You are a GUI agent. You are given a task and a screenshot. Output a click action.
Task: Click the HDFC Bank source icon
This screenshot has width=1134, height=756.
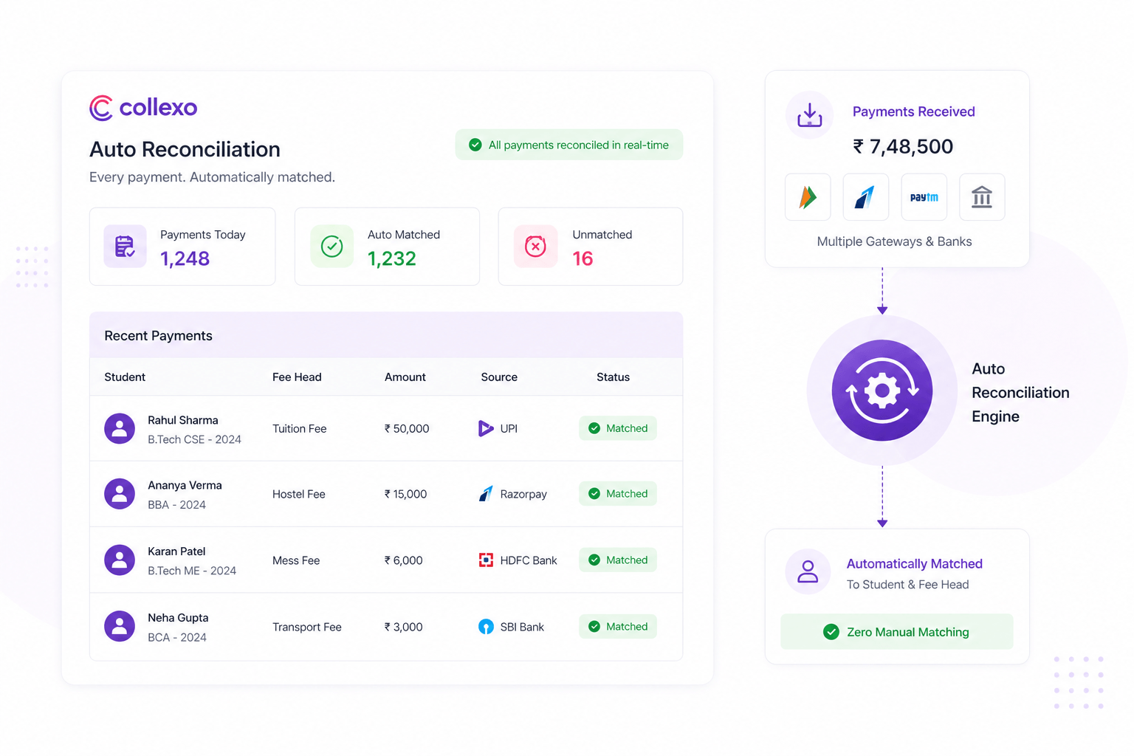point(486,560)
